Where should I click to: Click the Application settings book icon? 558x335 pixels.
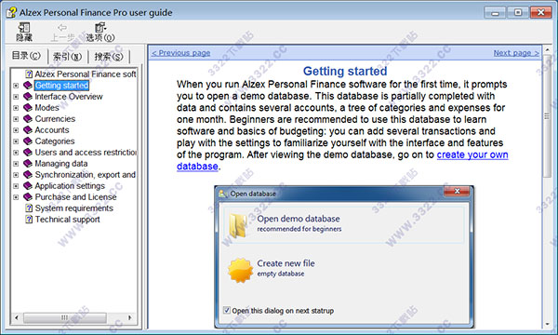coord(28,186)
